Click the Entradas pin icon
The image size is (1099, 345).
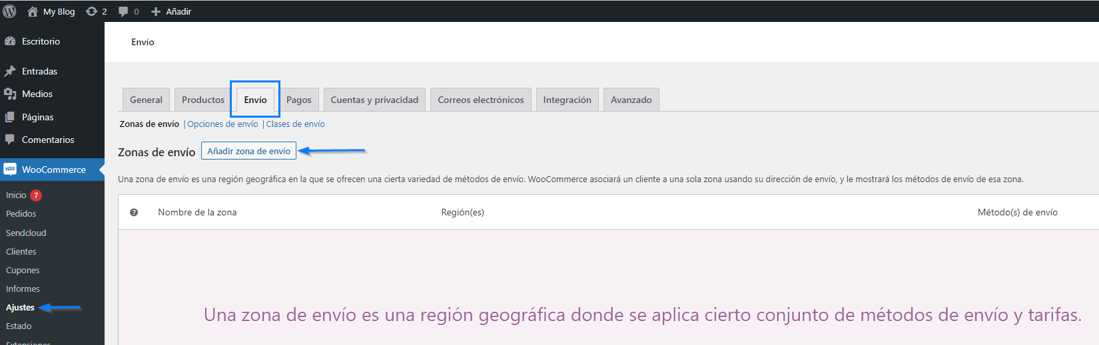click(10, 71)
